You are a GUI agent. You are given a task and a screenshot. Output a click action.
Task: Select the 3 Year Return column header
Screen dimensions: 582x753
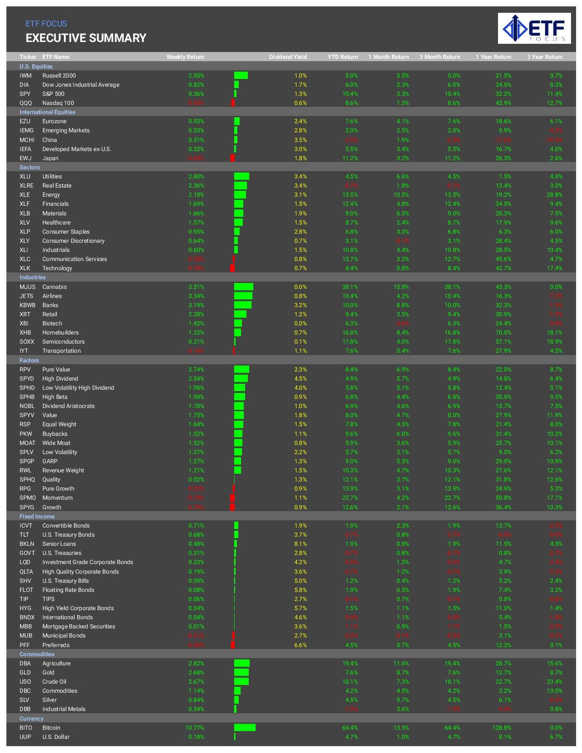(545, 57)
